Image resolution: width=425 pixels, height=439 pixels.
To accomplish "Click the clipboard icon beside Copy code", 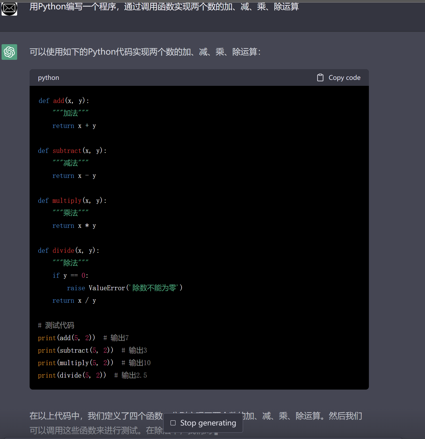I will click(320, 78).
